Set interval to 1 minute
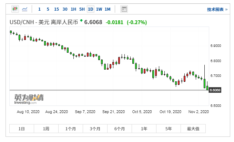Viewport: 234px width, 142px height. pos(39,9)
